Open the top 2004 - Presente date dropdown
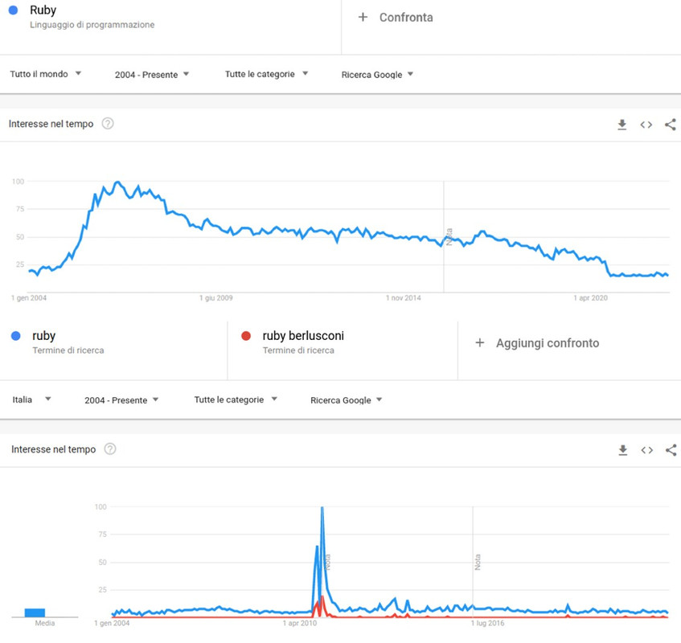The width and height of the screenshot is (681, 643). click(152, 74)
